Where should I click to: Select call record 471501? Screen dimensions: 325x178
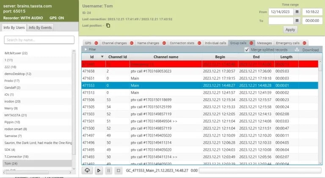pyautogui.click(x=200, y=121)
